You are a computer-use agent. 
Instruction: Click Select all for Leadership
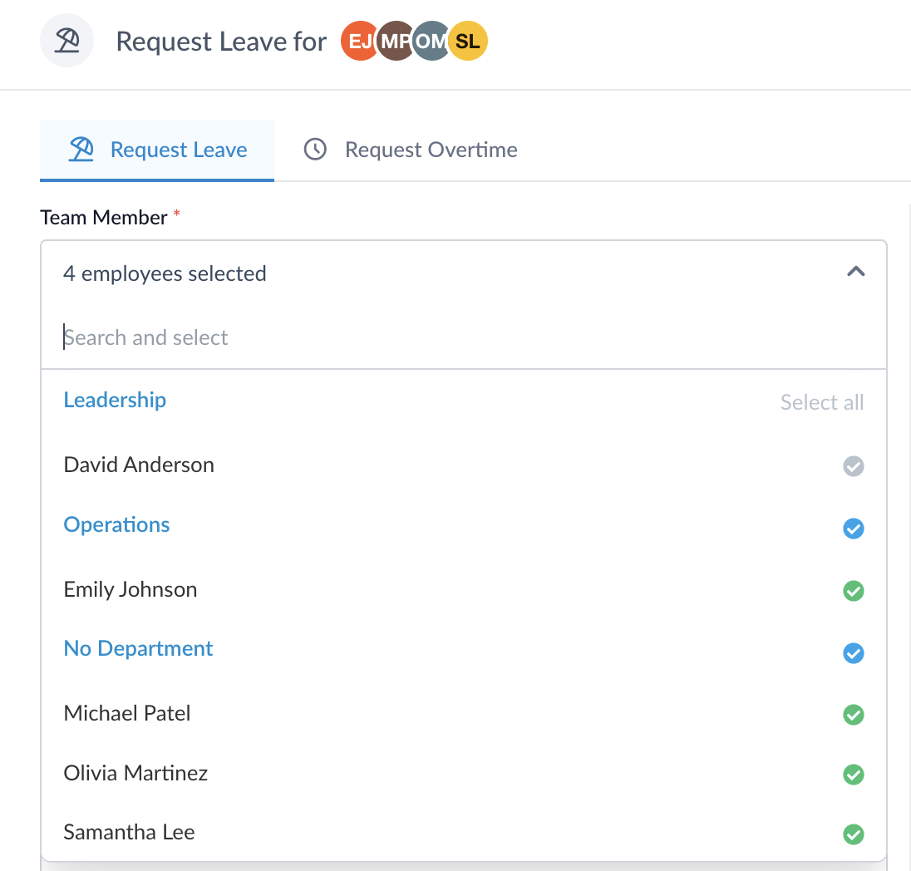pyautogui.click(x=821, y=402)
